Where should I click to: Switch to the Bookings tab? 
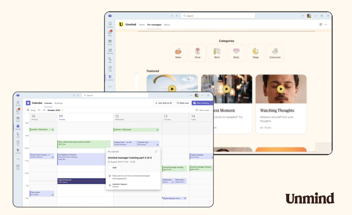[58, 103]
